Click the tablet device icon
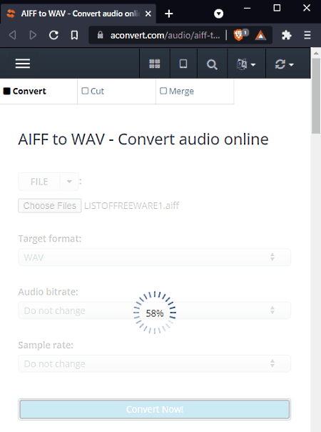The width and height of the screenshot is (321, 432). (x=183, y=64)
